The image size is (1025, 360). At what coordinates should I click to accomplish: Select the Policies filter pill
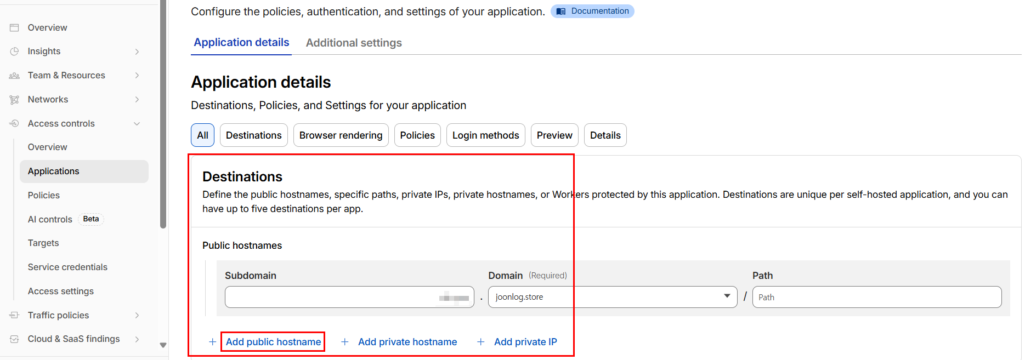417,135
